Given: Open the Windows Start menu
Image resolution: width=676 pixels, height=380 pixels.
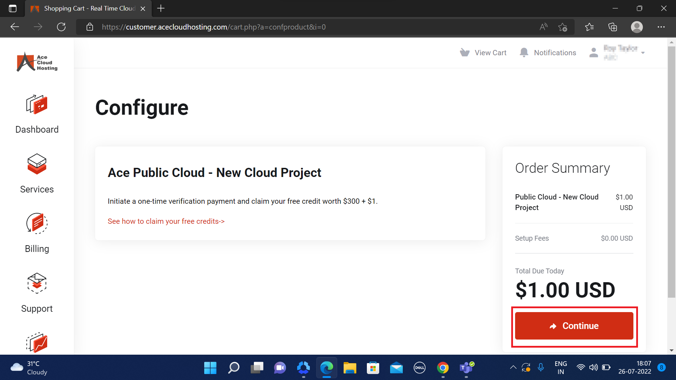Looking at the screenshot, I should [x=210, y=368].
